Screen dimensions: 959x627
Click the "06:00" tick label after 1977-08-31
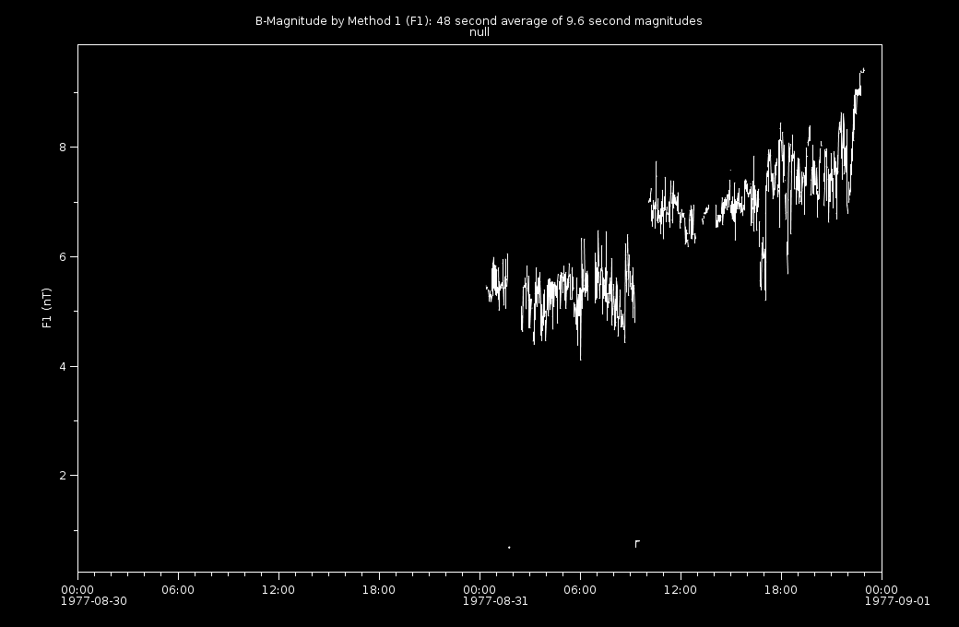[580, 590]
